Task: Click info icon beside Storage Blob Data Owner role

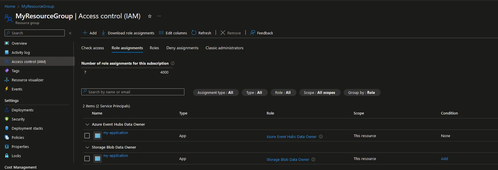Action: [313, 159]
